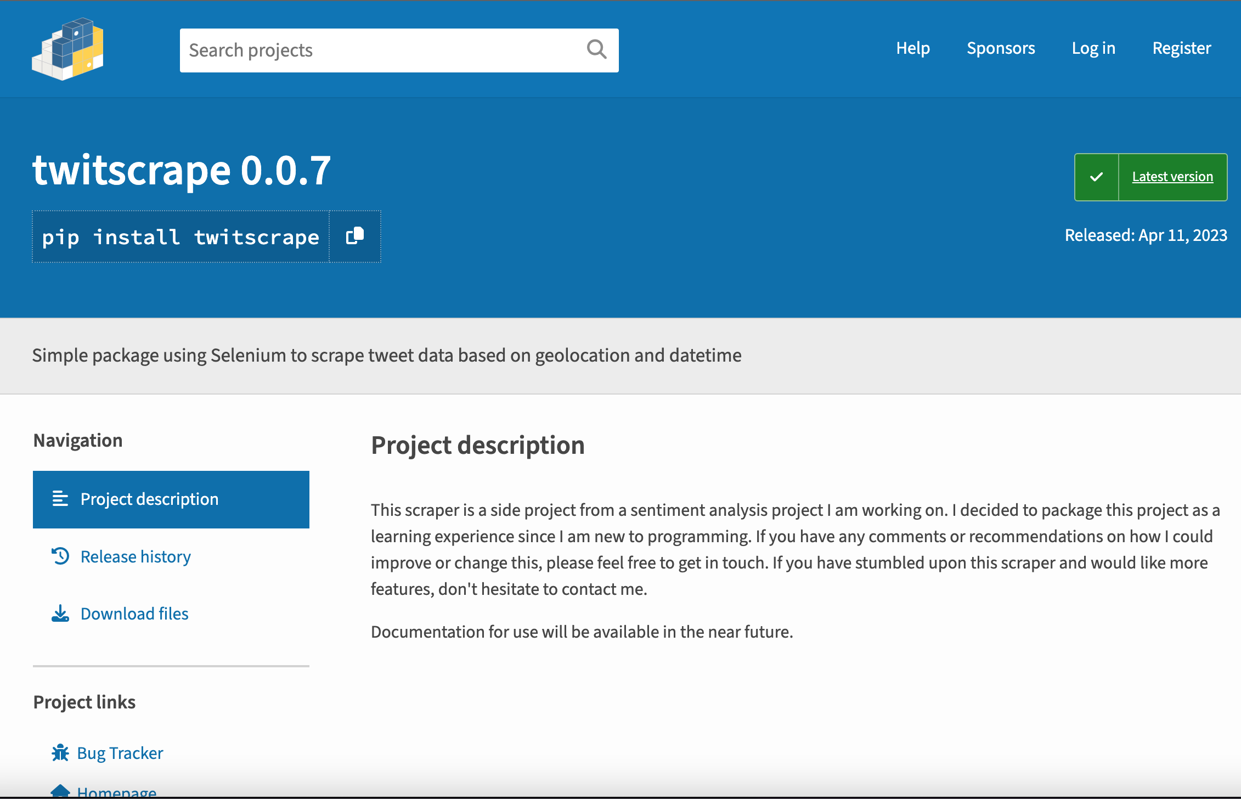The image size is (1241, 799).
Task: Click the package summary about Selenium
Action: [x=387, y=356]
